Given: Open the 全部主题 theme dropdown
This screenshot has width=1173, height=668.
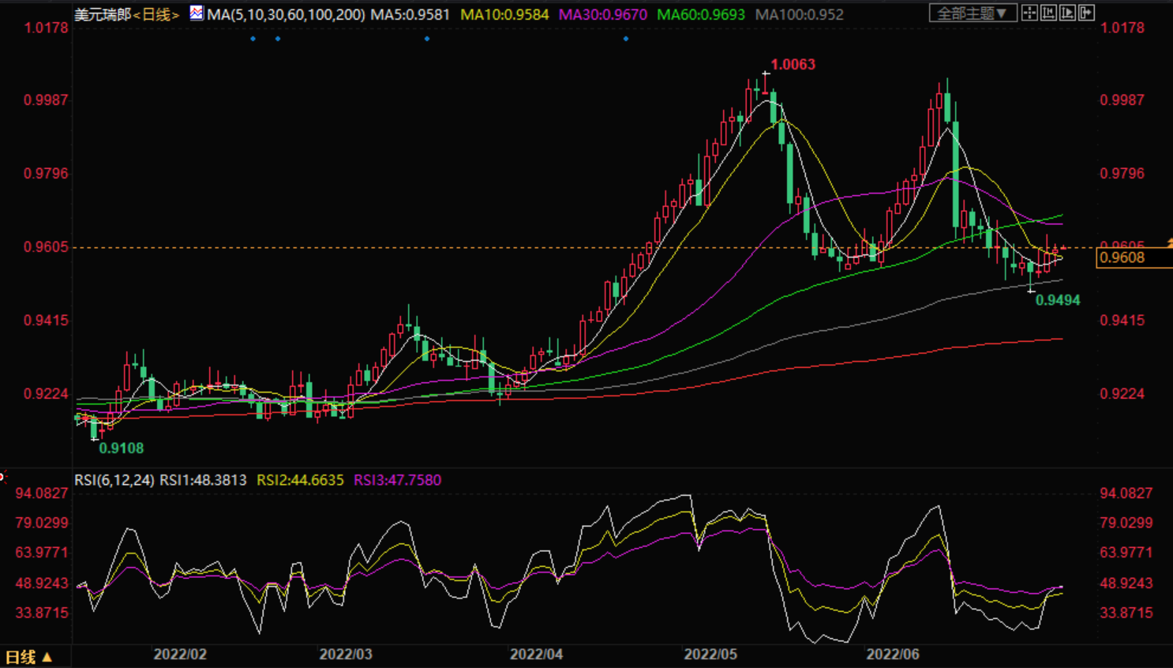Looking at the screenshot, I should pyautogui.click(x=972, y=13).
